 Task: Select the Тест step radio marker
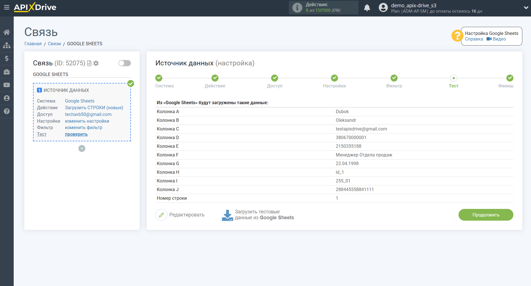point(454,78)
